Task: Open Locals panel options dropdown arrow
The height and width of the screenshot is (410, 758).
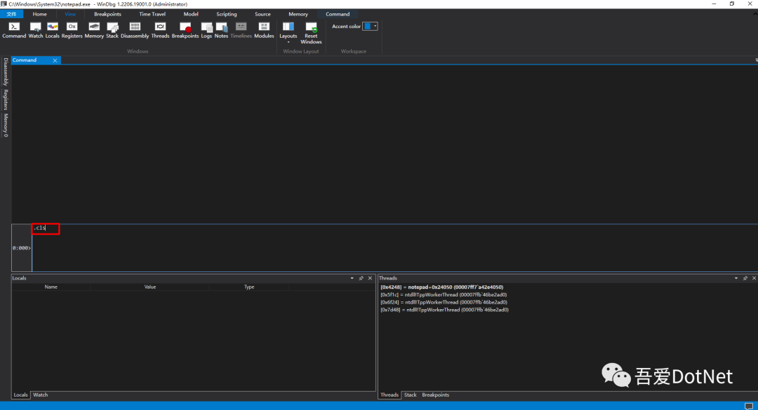Action: click(x=352, y=278)
